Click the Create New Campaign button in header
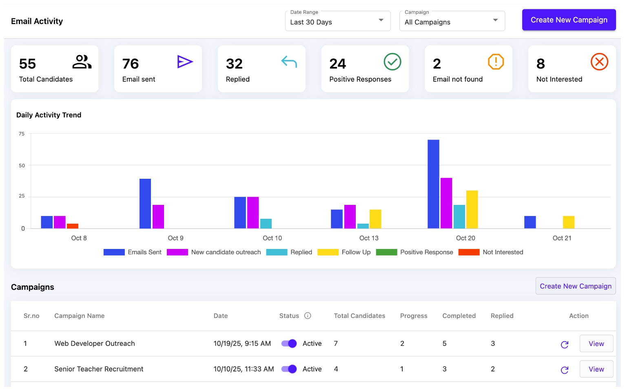625x391 pixels. tap(569, 20)
